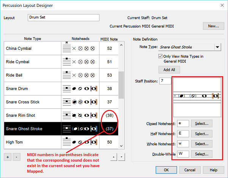Image resolution: width=228 pixels, height=178 pixels.
Task: Select the Snare Rim Shot row
Action: pos(32,115)
